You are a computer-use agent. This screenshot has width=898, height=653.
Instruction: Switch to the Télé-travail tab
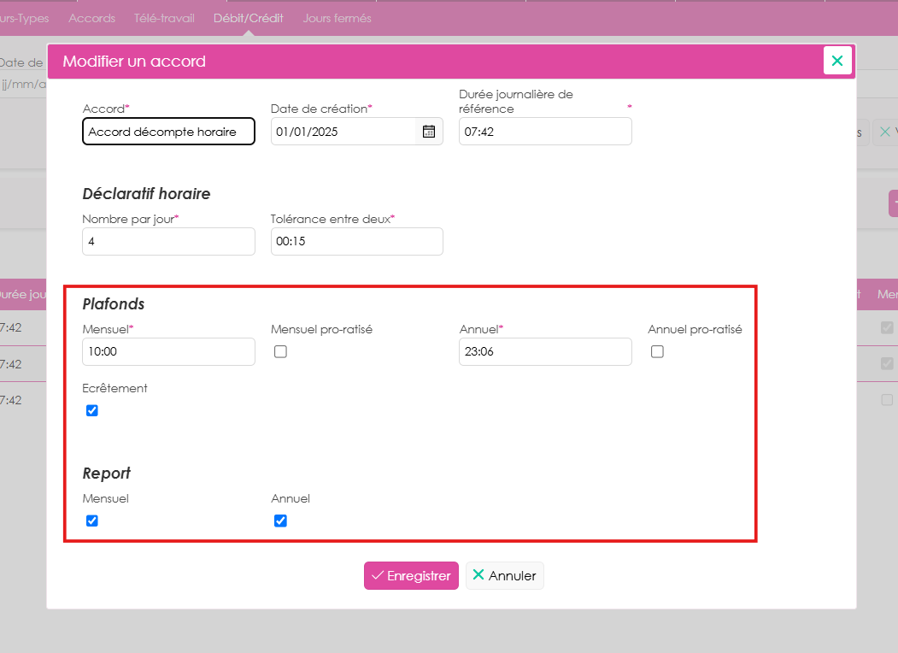tap(164, 18)
